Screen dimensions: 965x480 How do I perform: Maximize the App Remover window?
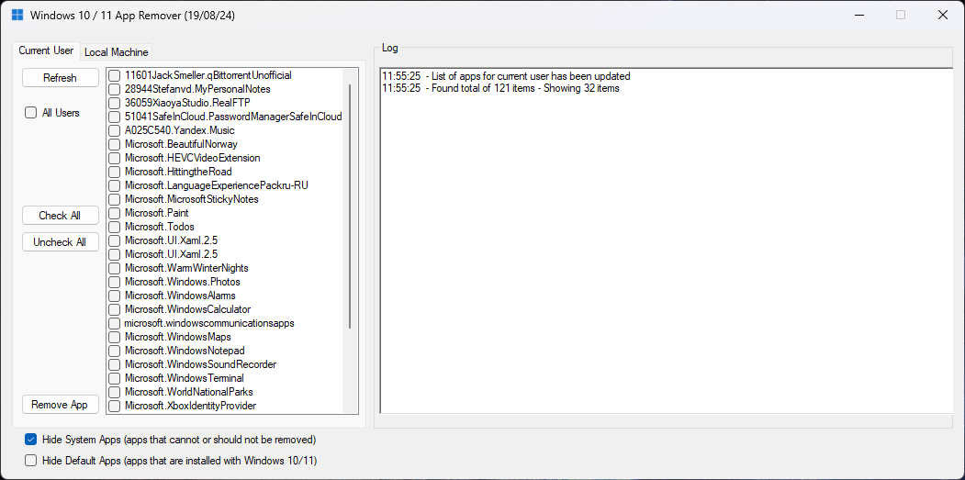point(901,15)
